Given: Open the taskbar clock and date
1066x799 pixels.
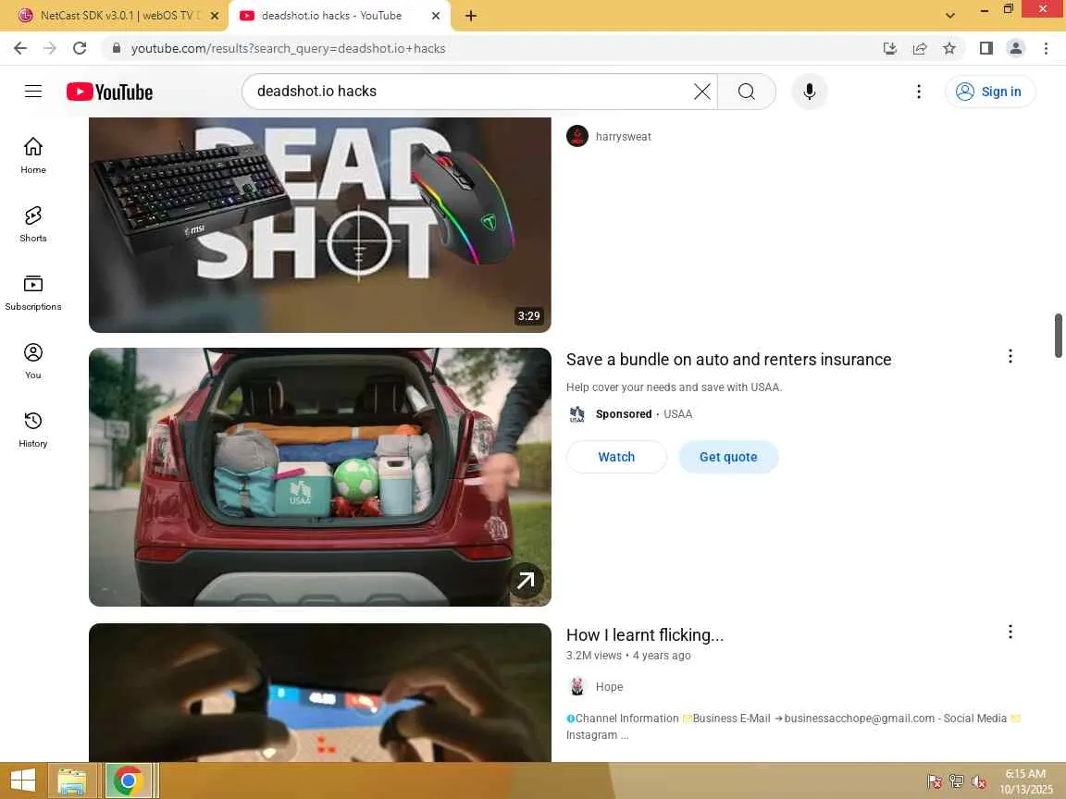Looking at the screenshot, I should (1025, 781).
